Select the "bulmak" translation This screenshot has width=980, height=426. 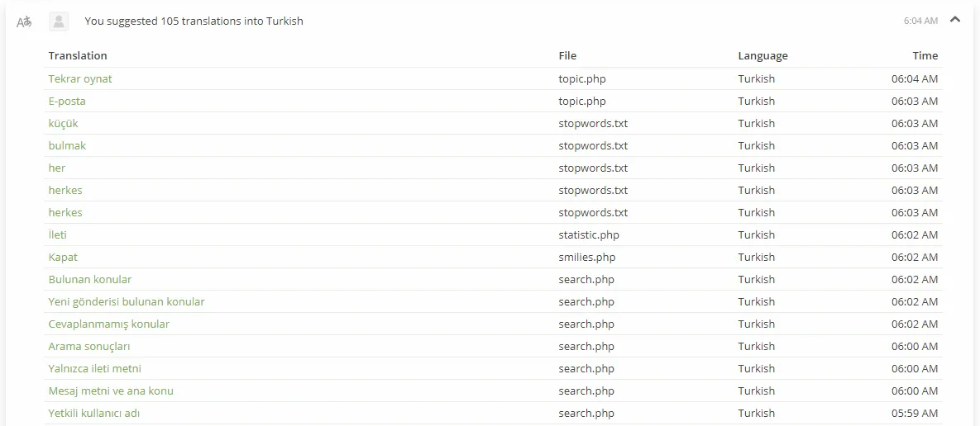tap(67, 145)
